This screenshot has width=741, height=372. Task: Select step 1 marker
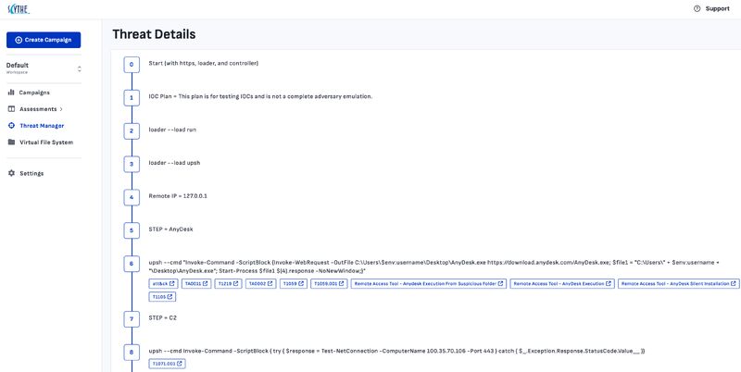[x=132, y=98]
